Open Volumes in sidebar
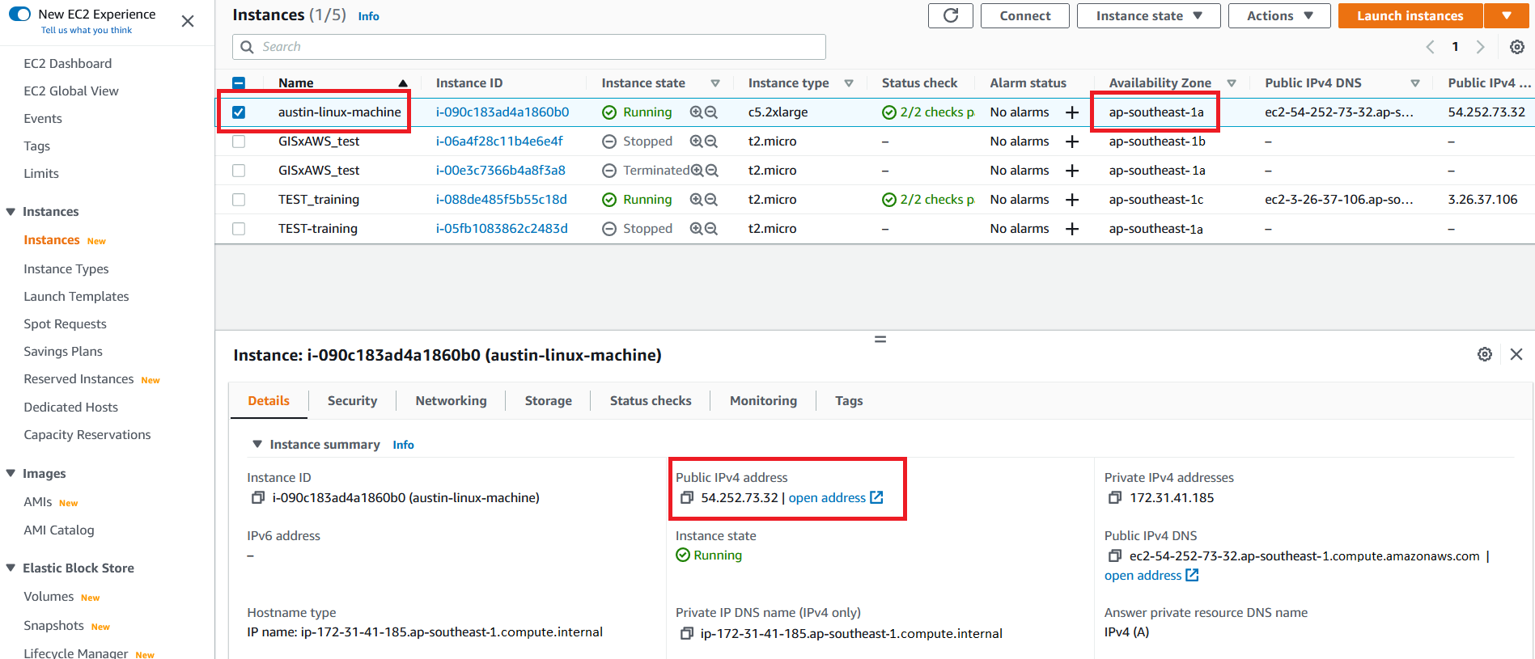 pos(49,597)
